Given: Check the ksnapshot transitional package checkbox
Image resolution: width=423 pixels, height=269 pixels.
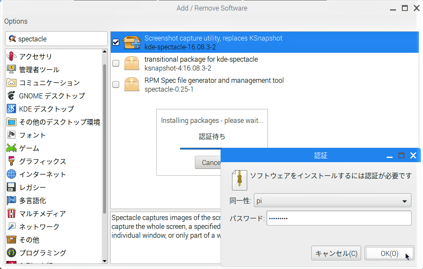Looking at the screenshot, I should 116,63.
